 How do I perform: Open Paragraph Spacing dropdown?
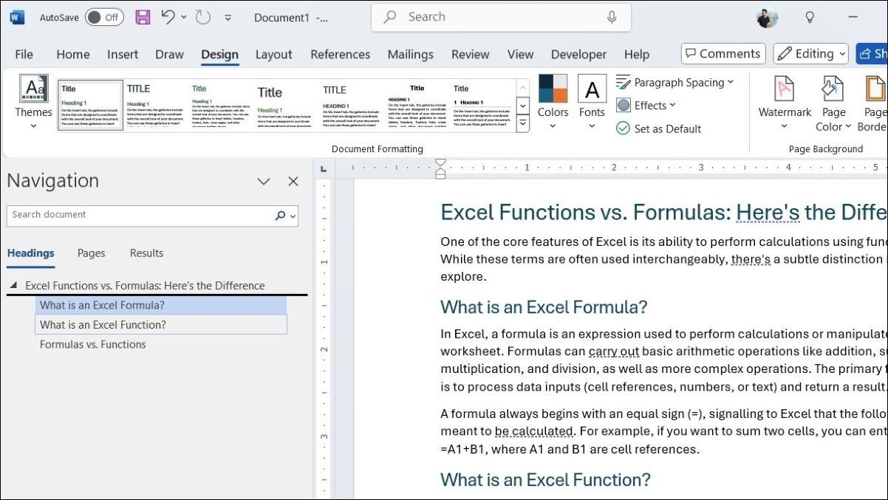[x=675, y=82]
